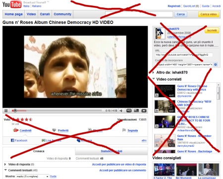Click the Registrati link

(174, 6)
